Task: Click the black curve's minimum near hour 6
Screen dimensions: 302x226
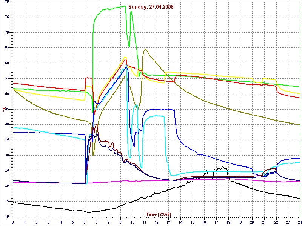Action: click(x=88, y=212)
